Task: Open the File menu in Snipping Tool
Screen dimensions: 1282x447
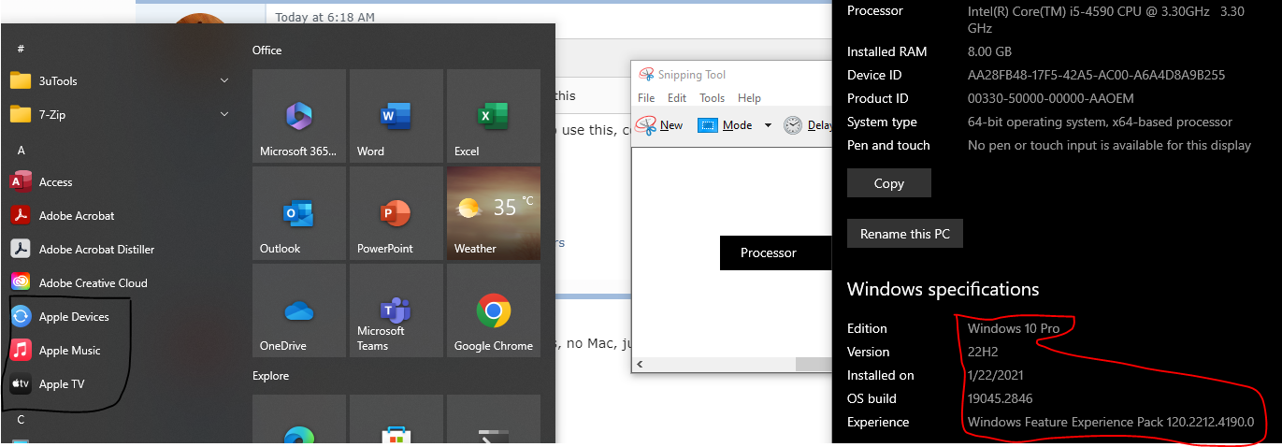Action: click(x=646, y=98)
